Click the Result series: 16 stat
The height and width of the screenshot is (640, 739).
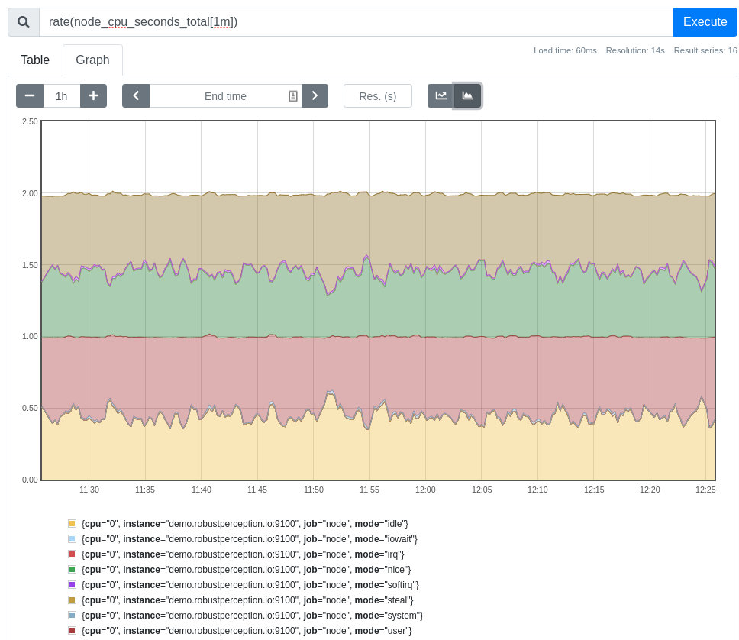pyautogui.click(x=705, y=50)
